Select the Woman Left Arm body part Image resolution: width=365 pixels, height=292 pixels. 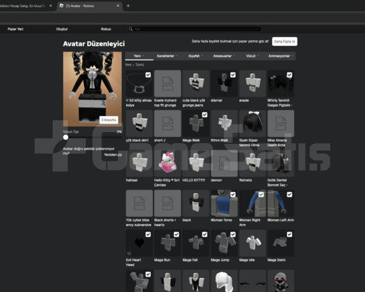pos(281,203)
